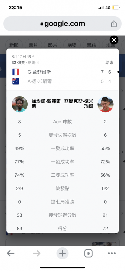This screenshot has height=271, width=125.
Task: Tap the Australia flag icon
Action: pos(16,81)
